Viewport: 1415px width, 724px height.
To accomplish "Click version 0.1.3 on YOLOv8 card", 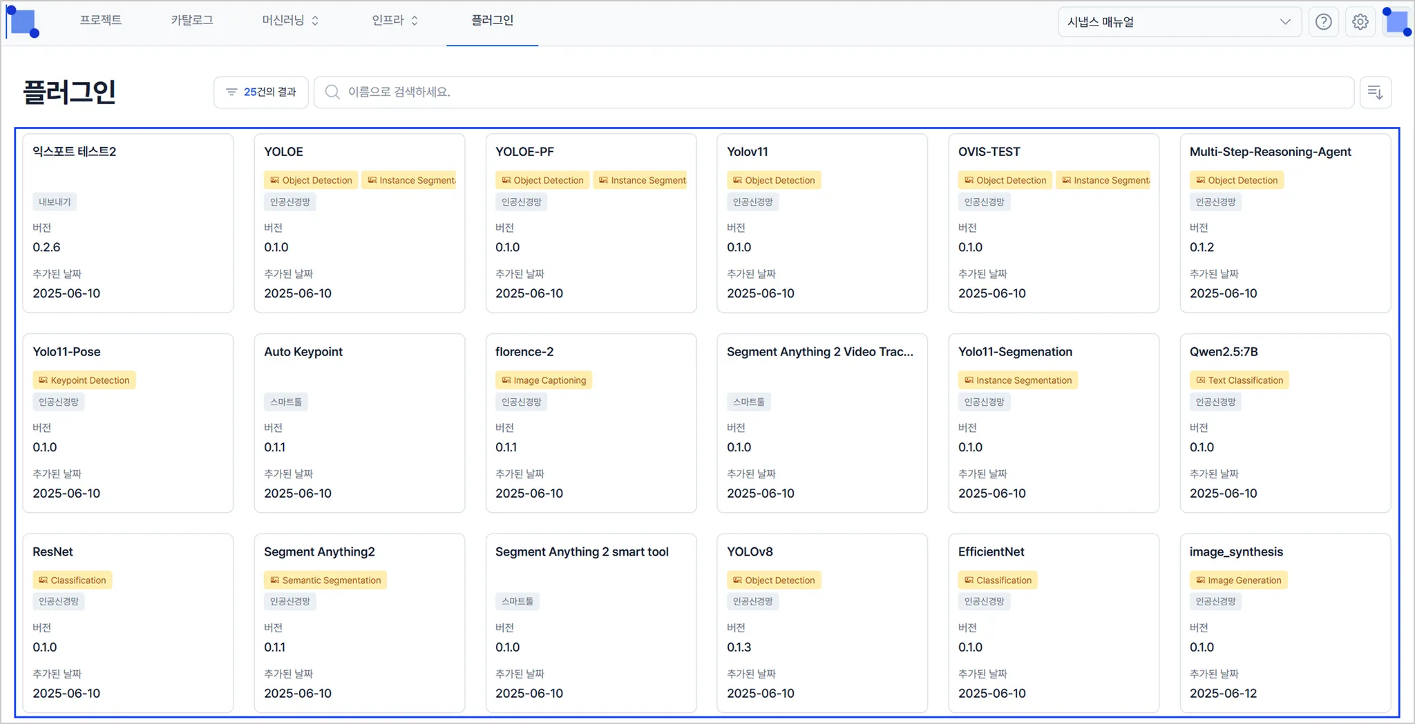I will click(x=739, y=647).
